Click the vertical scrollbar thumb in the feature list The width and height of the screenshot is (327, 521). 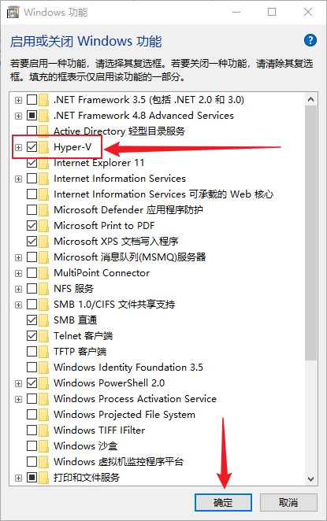310,233
